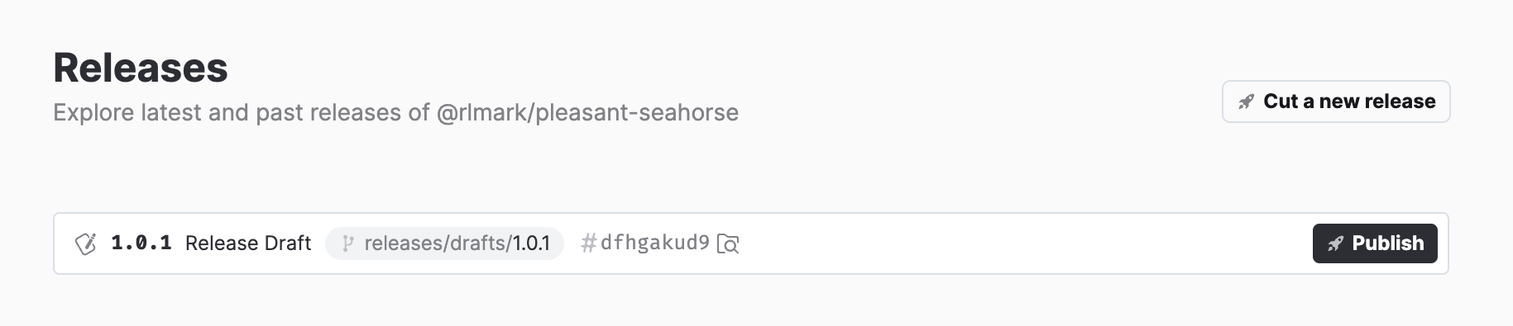1513x326 pixels.
Task: Click the draft tag-with-pencil icon
Action: point(85,243)
